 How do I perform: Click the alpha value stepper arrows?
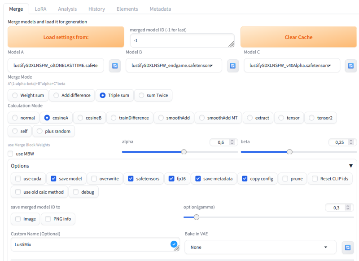point(232,142)
